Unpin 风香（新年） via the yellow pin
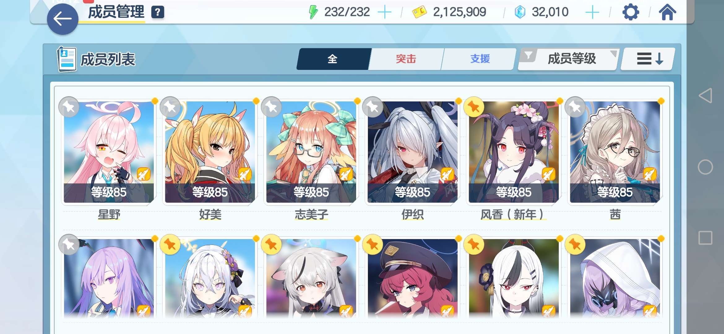 (x=474, y=107)
